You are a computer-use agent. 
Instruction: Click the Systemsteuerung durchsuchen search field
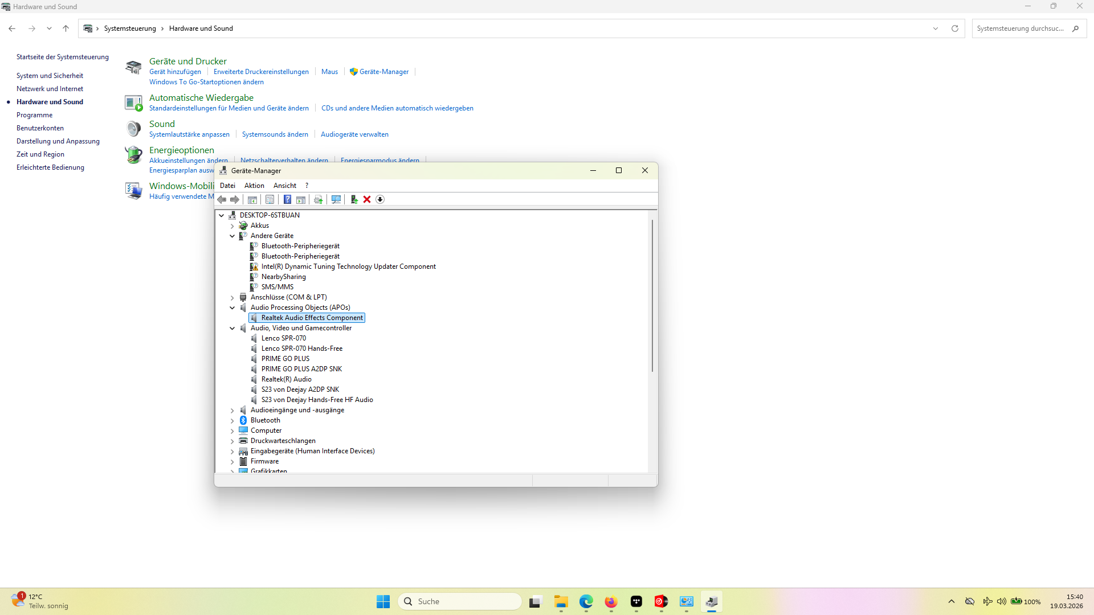pyautogui.click(x=1020, y=28)
